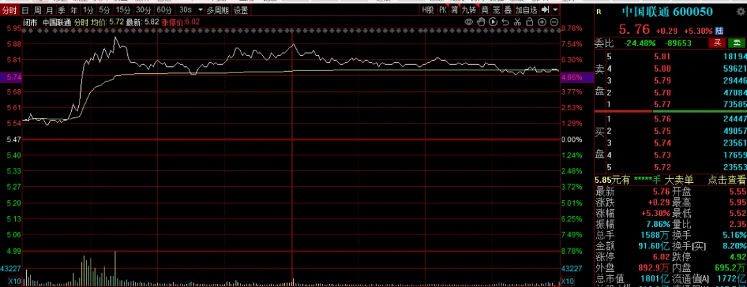Zoom in with the plus circle icon
The width and height of the screenshot is (747, 287).
click(x=542, y=22)
